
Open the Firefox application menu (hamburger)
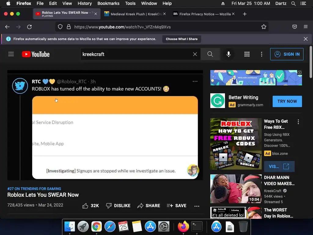tap(306, 27)
